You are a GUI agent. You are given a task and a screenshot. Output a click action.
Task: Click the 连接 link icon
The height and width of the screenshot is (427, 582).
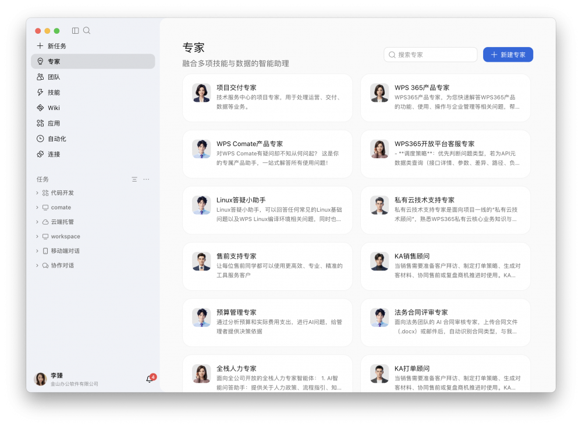pos(40,154)
